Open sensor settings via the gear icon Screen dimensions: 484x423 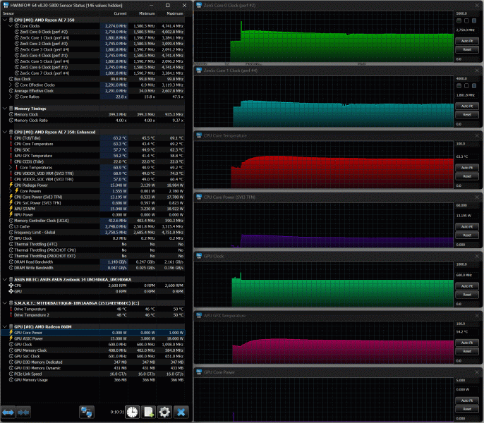164,412
